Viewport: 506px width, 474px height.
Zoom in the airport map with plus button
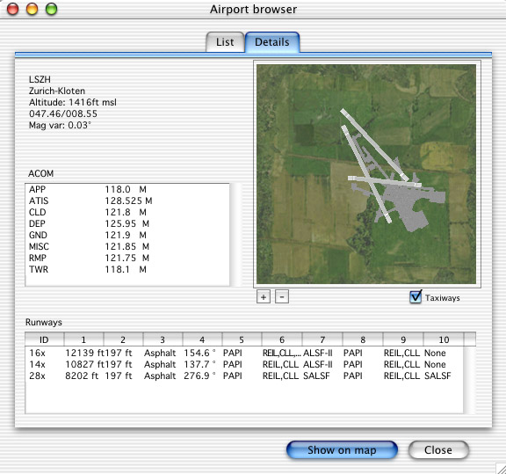264,297
